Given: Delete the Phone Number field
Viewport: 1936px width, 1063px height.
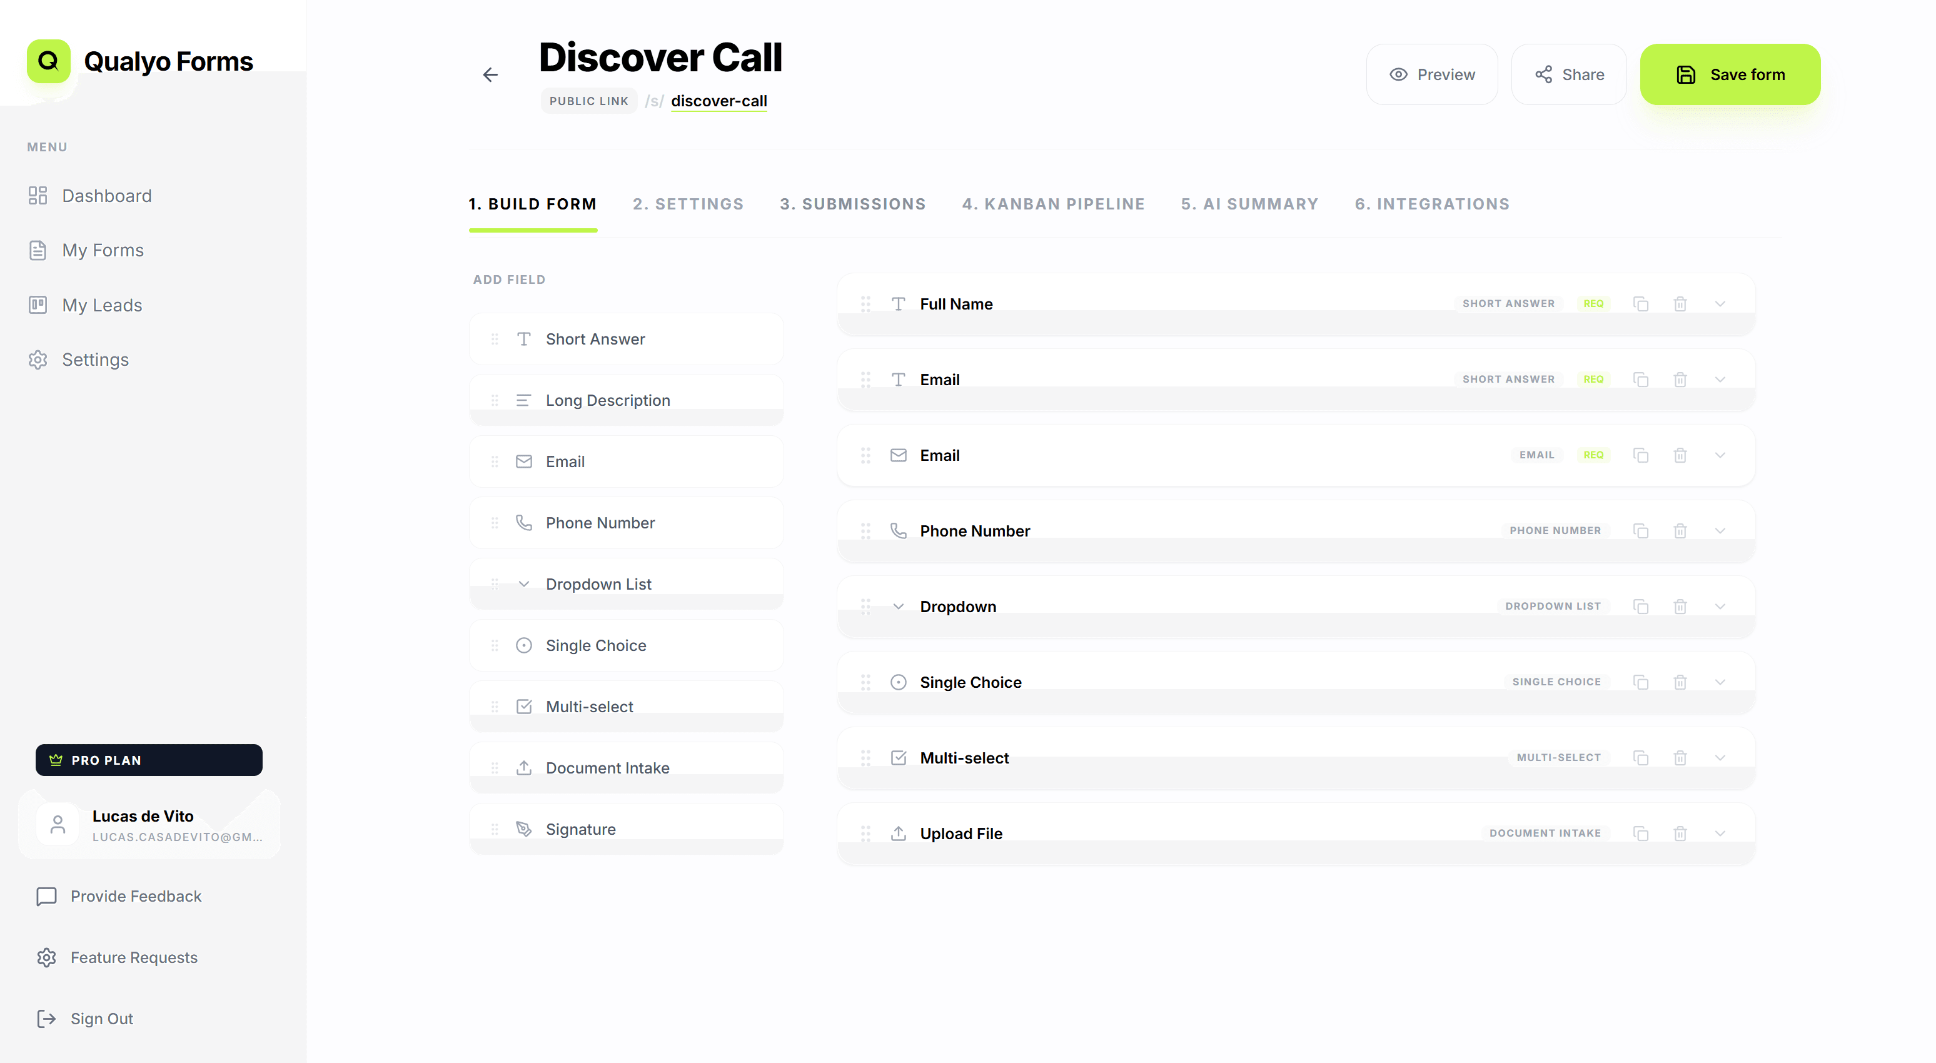Looking at the screenshot, I should [1680, 531].
